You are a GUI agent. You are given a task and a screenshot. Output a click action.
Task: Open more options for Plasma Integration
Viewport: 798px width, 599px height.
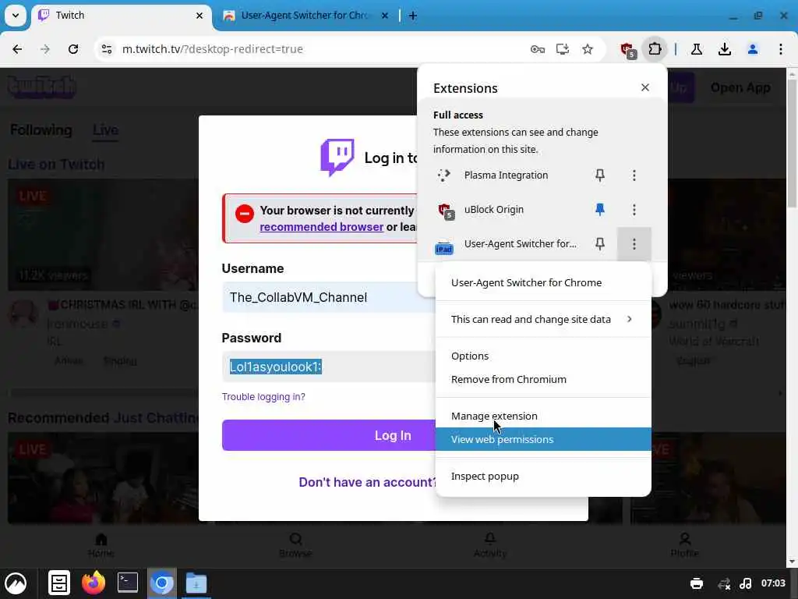click(634, 175)
